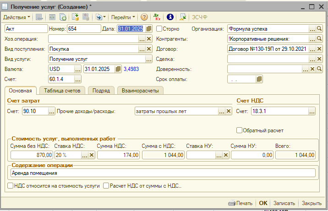Click into Содержание операции text field
328x211 pixels.
click(162, 173)
